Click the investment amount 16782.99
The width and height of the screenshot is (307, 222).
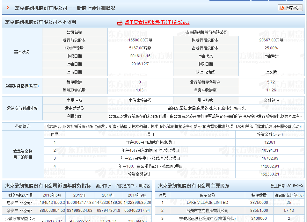270,158
